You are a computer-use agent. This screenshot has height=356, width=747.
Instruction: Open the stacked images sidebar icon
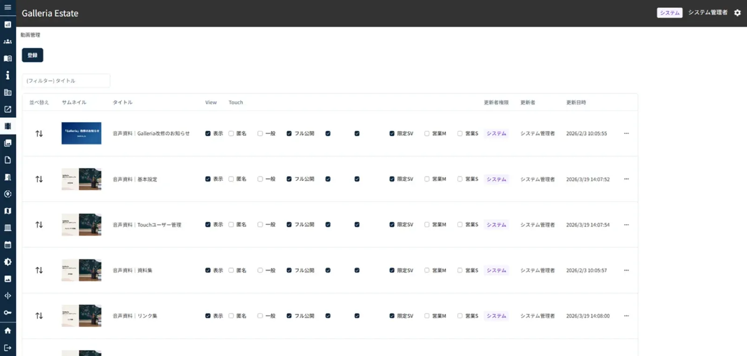(7, 143)
